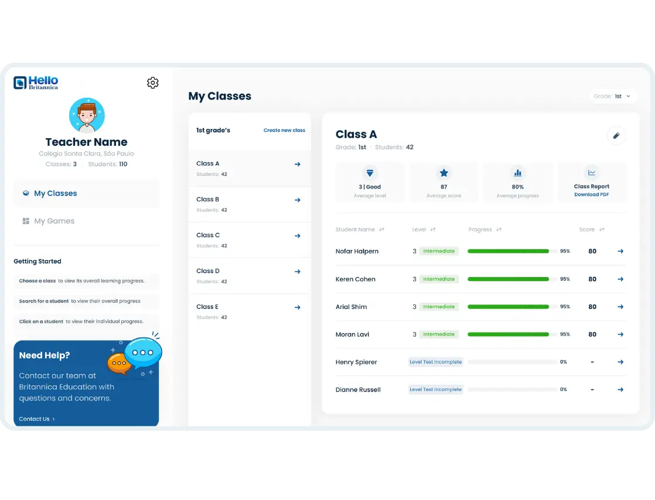The image size is (655, 500).
Task: Click Download PDF for Class Report
Action: point(591,194)
